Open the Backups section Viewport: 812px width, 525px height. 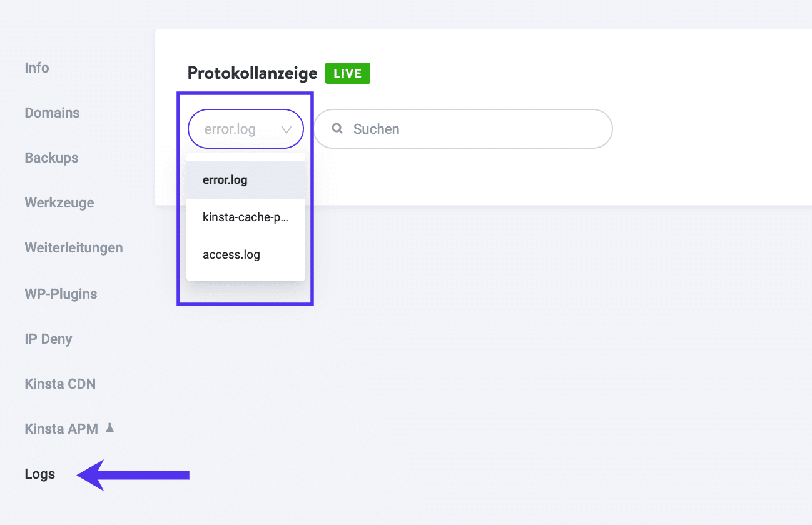coord(51,157)
